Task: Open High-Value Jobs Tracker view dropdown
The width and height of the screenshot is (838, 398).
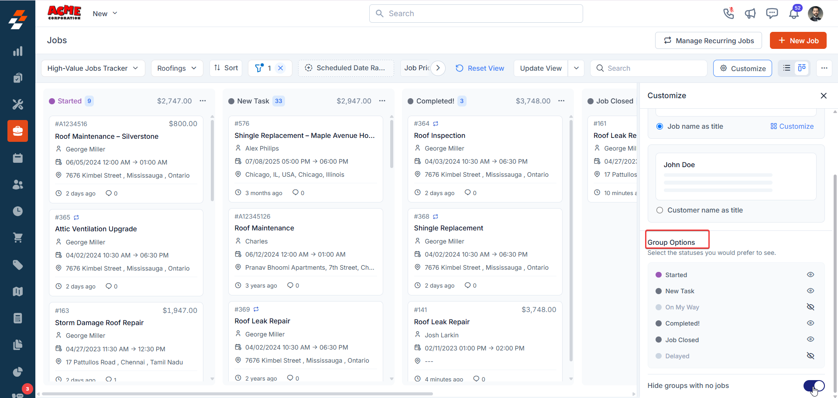Action: (x=93, y=68)
